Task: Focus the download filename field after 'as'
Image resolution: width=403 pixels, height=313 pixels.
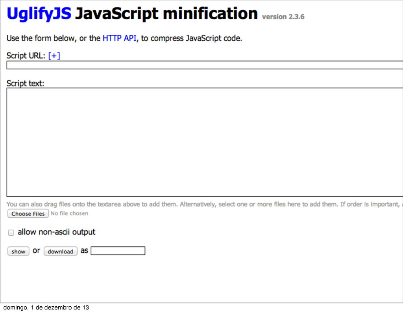Action: pyautogui.click(x=118, y=251)
